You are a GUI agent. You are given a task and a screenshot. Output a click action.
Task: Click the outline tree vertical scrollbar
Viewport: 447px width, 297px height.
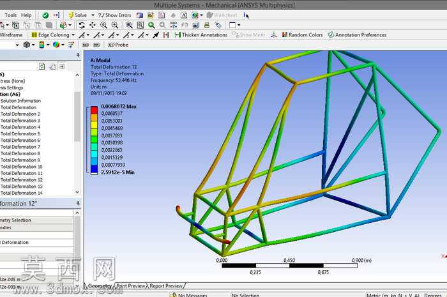coord(77,116)
